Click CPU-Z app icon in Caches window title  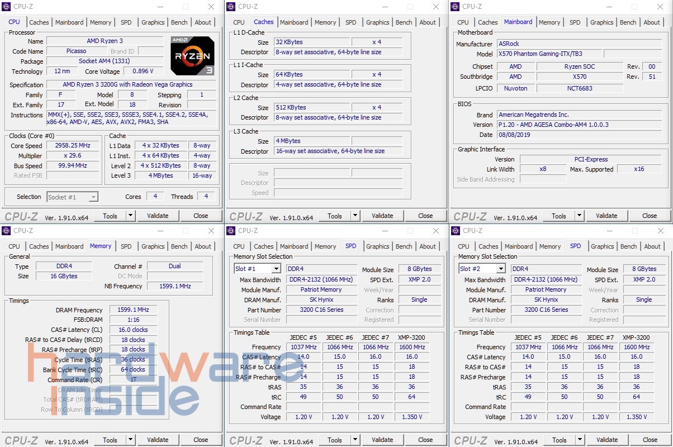pyautogui.click(x=231, y=7)
